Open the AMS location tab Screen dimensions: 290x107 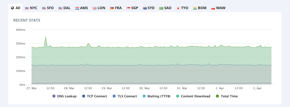tap(81, 8)
